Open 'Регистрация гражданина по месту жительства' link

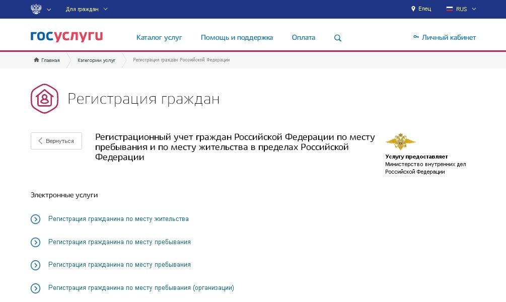click(x=118, y=219)
